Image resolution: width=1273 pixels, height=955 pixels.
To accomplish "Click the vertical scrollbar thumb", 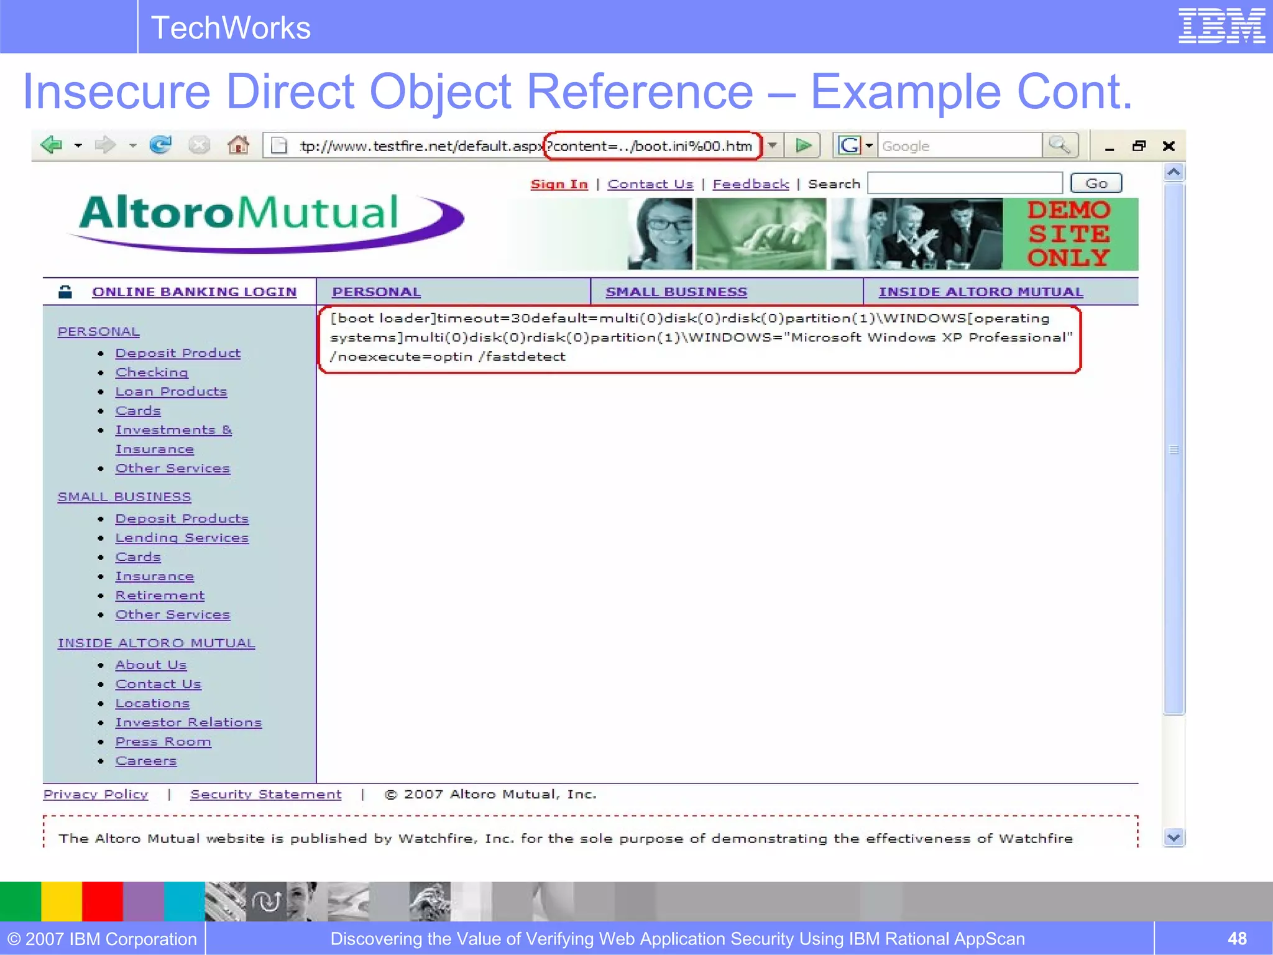I will [1174, 449].
